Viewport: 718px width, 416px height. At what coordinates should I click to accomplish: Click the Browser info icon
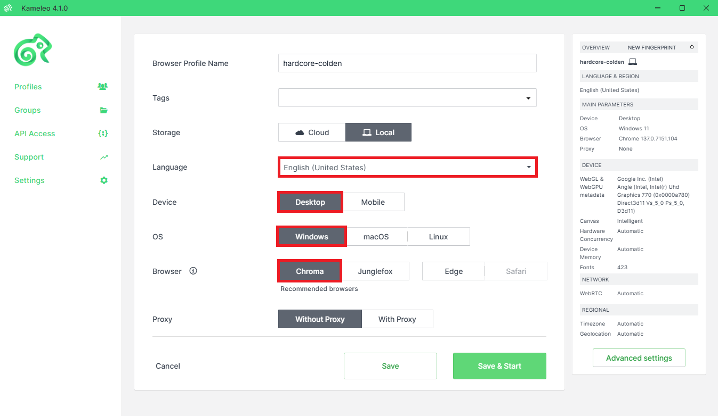click(193, 271)
